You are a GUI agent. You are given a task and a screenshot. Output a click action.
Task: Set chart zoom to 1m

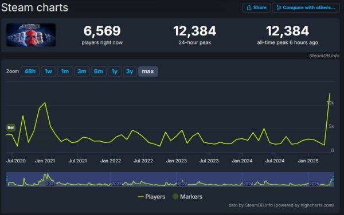coord(65,71)
